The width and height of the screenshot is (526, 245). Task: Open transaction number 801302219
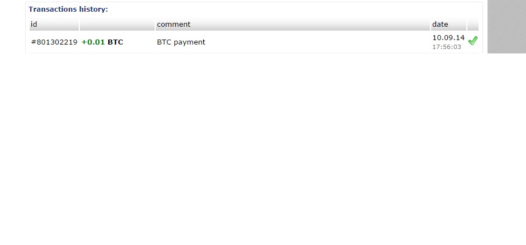coord(54,42)
